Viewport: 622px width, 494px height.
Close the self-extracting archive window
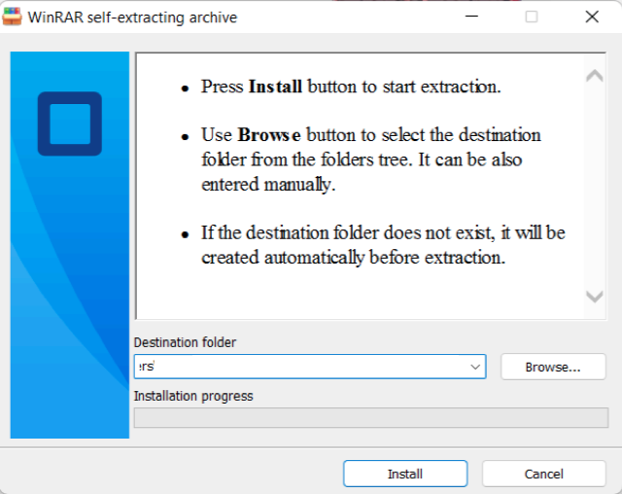click(591, 17)
